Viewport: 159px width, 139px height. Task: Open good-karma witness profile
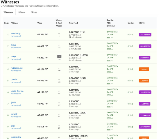coord(17,91)
